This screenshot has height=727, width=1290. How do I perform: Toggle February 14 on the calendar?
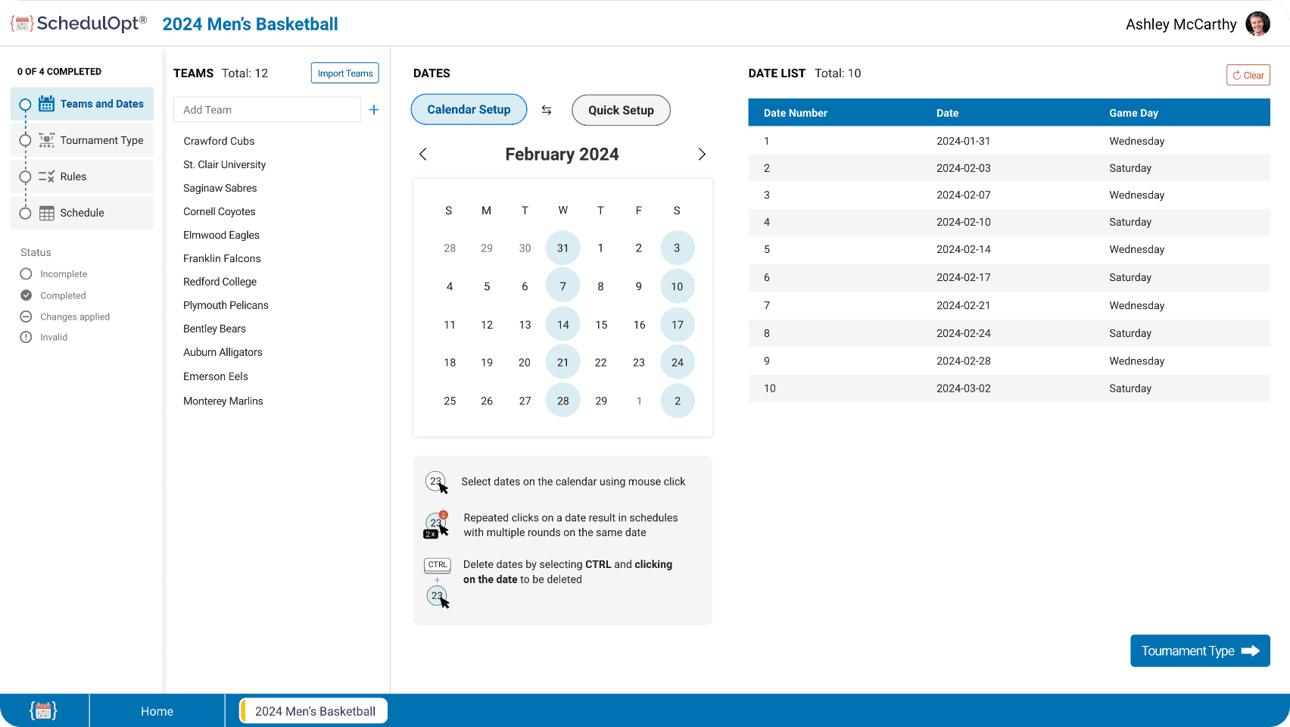coord(562,324)
